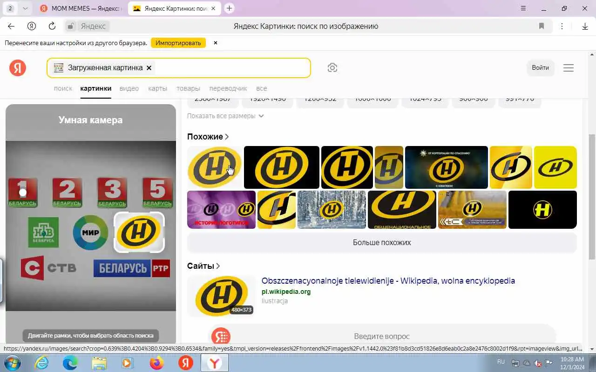Screen dimensions: 596x372
Task: Expand Показать все размеры
Action: click(225, 116)
